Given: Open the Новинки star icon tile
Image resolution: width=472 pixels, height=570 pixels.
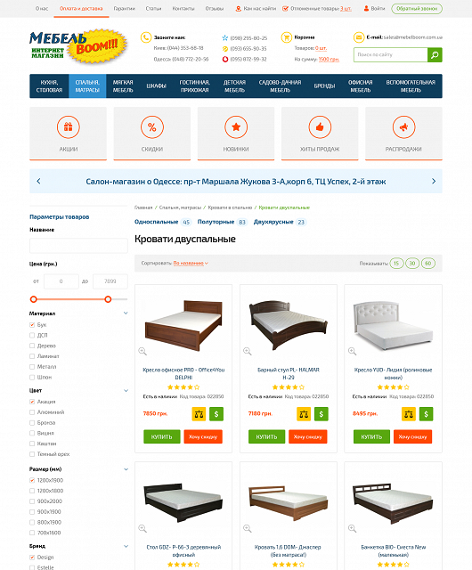Looking at the screenshot, I should [236, 134].
